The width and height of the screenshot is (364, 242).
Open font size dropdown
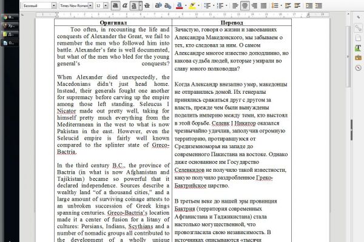106,5
